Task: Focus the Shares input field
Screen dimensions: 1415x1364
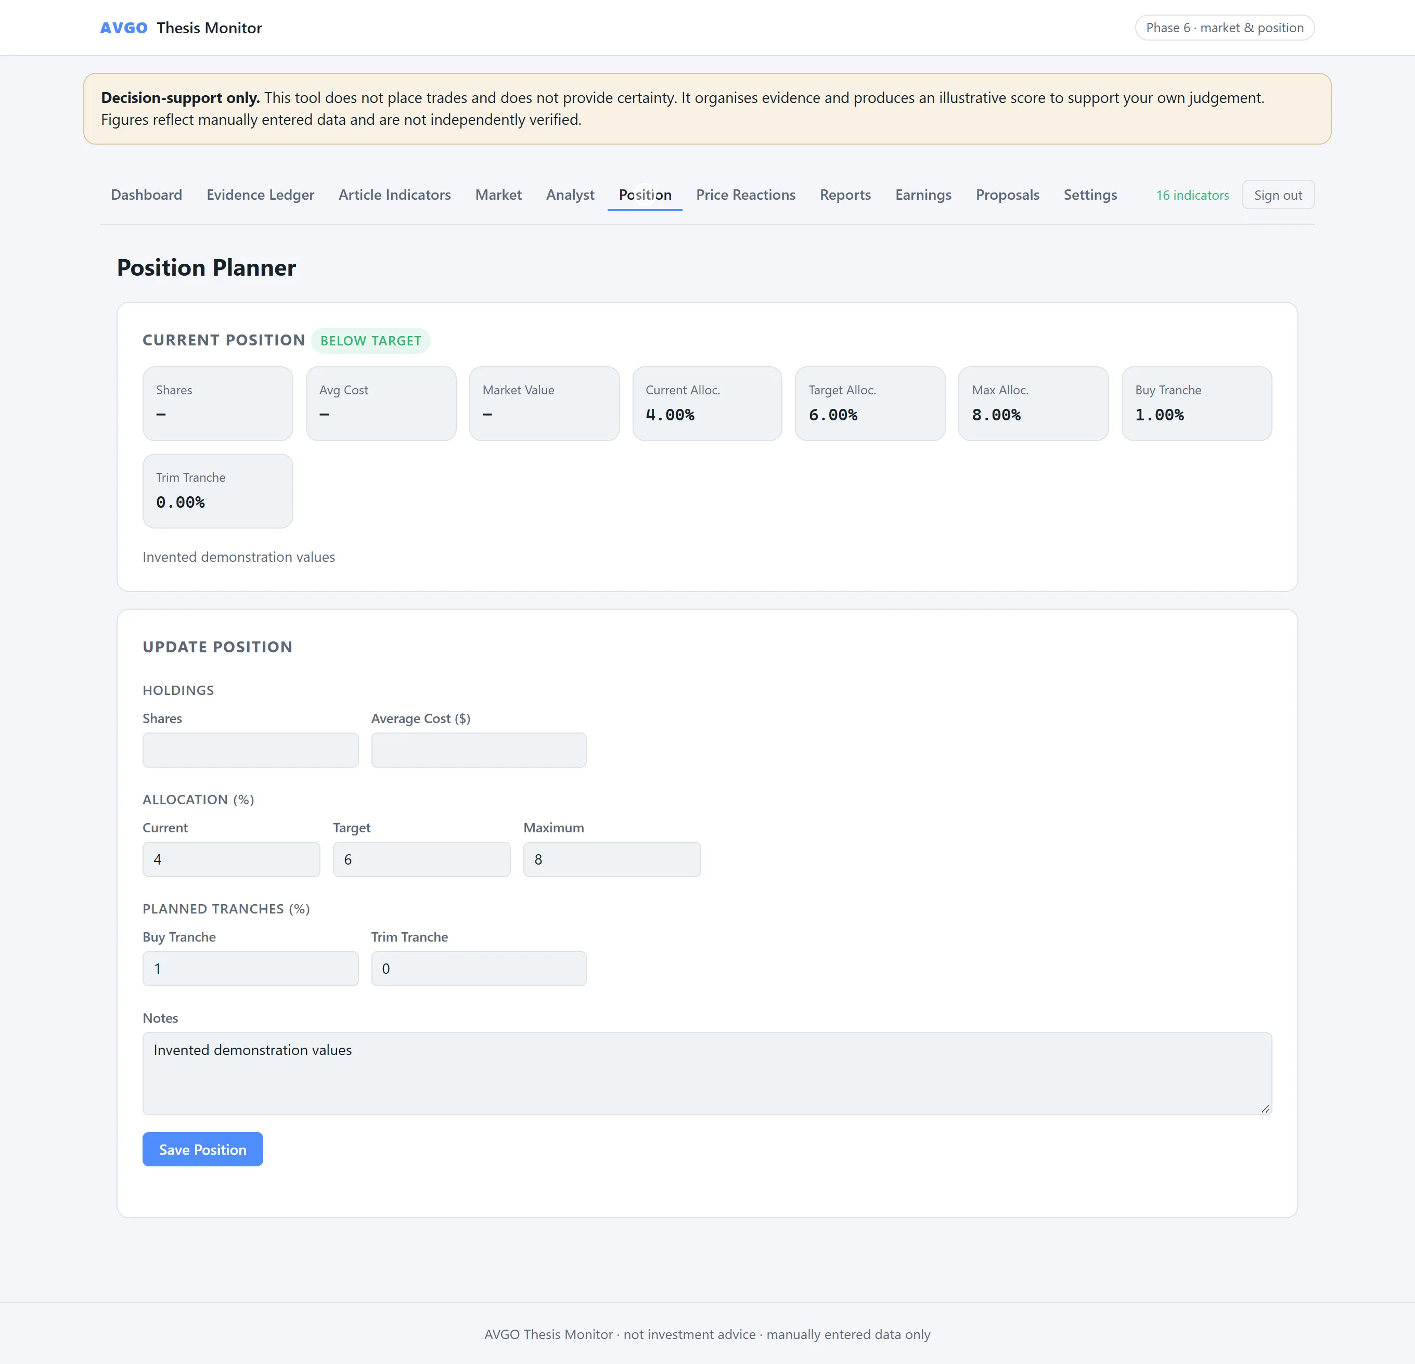Action: pyautogui.click(x=251, y=750)
